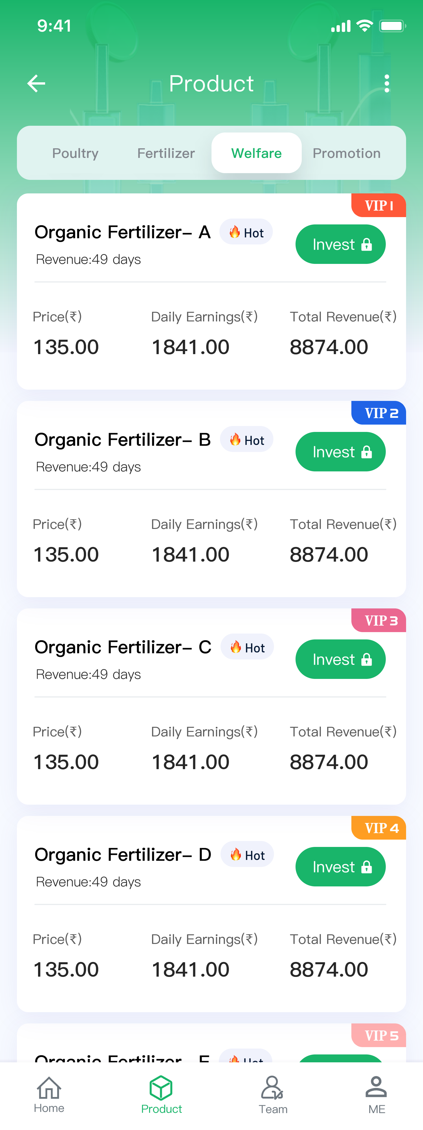Image resolution: width=423 pixels, height=1130 pixels.
Task: Tap the back arrow icon
Action: [36, 83]
